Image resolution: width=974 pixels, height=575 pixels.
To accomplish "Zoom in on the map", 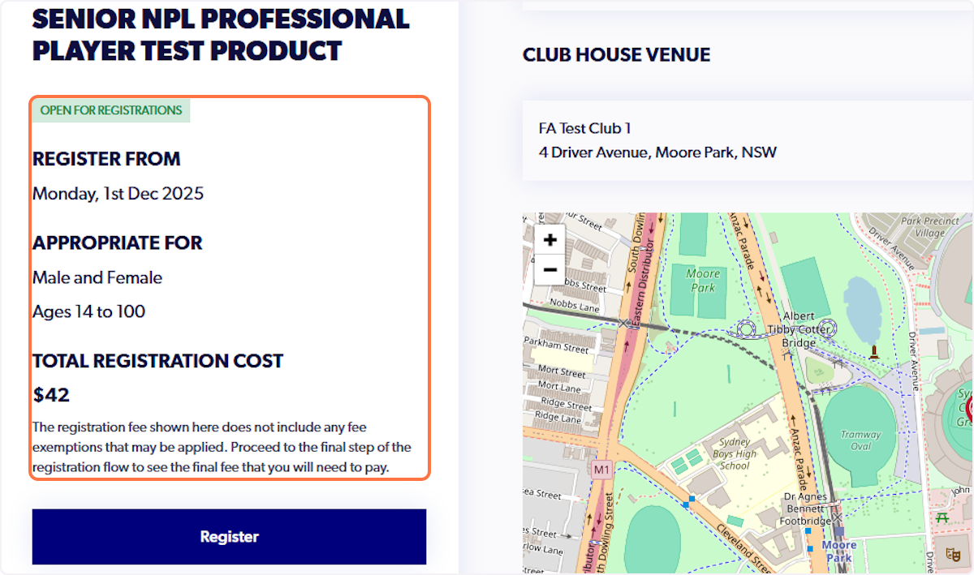I will [549, 238].
